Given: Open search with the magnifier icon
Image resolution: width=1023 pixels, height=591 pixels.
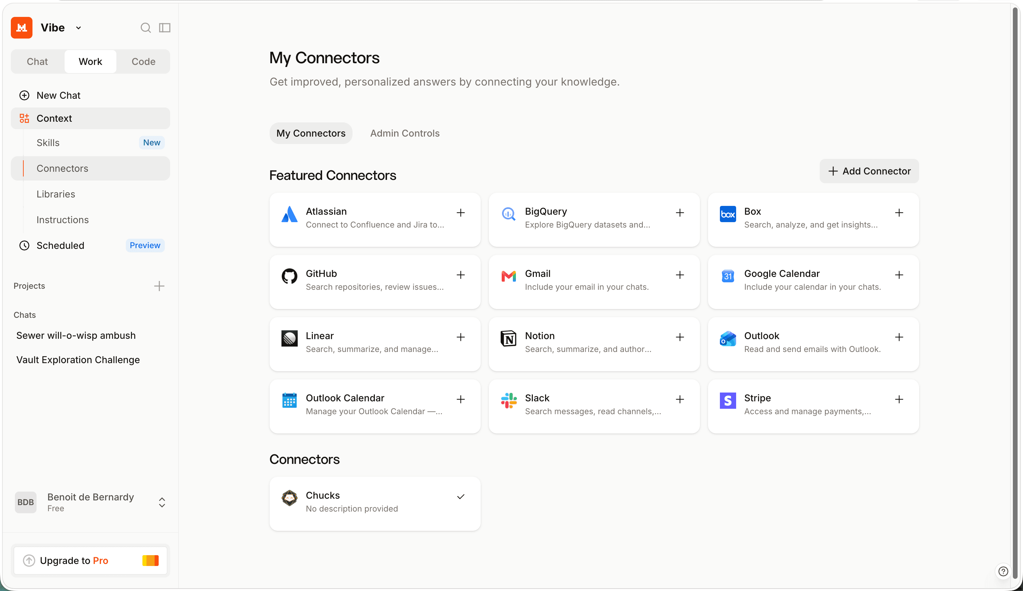Looking at the screenshot, I should [x=145, y=28].
